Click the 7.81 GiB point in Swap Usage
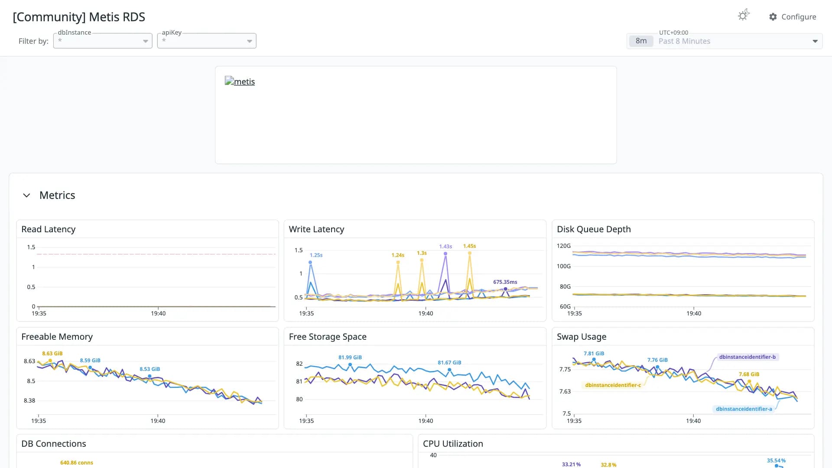Screen dimensions: 832x468 click(x=594, y=359)
